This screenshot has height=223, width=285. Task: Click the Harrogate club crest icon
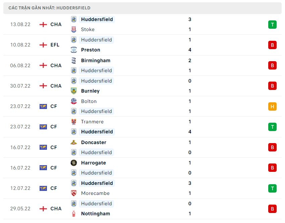click(74, 163)
